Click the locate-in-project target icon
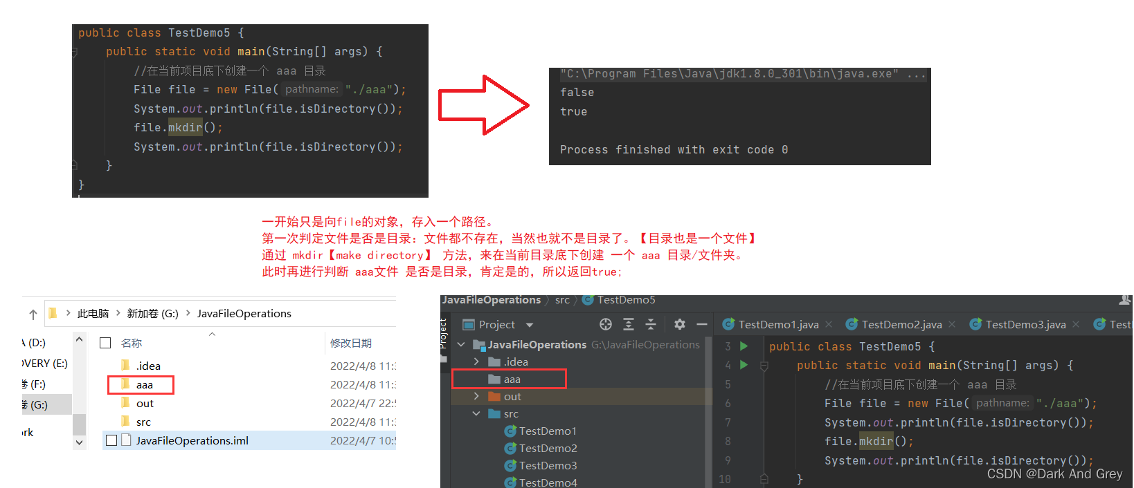 [606, 324]
